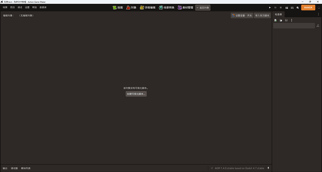Click the orange MAKER button
Image resolution: width=322 pixels, height=172 pixels.
click(308, 7)
